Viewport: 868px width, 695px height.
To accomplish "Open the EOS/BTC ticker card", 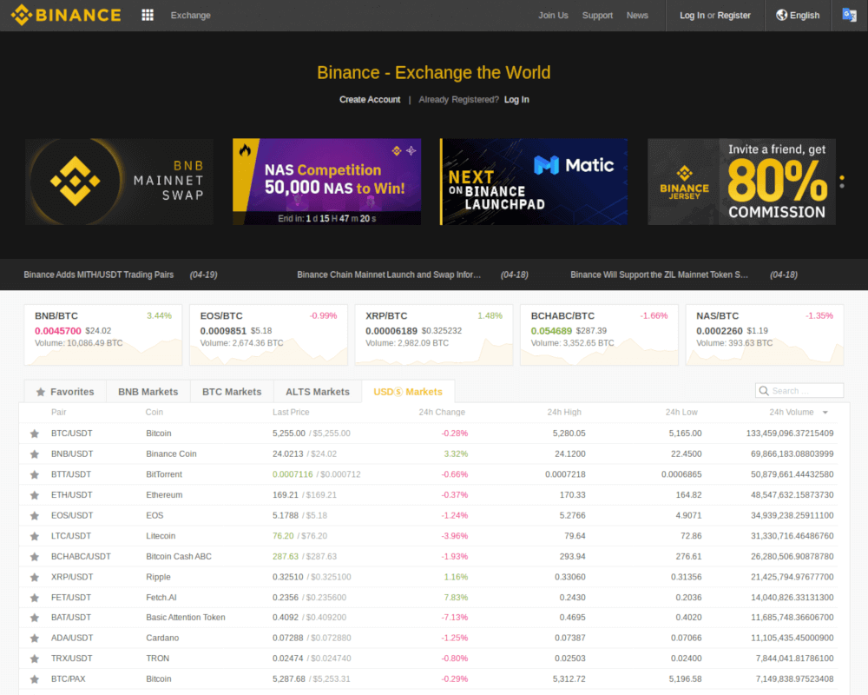I will [x=268, y=334].
